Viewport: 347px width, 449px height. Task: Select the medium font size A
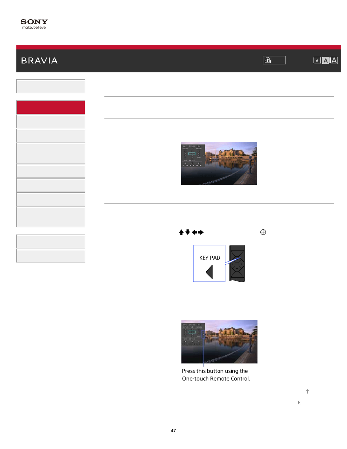(326, 61)
